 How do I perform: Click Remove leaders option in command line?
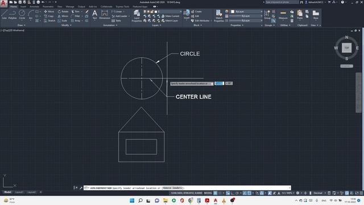pos(172,188)
